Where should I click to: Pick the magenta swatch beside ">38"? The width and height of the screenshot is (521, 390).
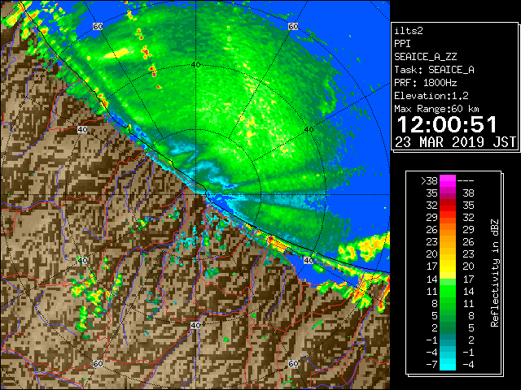[448, 181]
